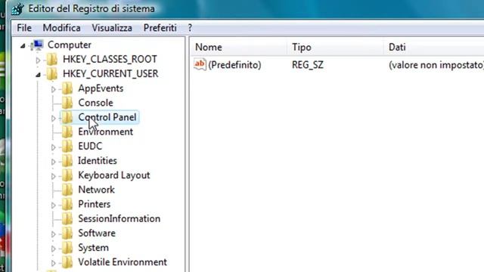The width and height of the screenshot is (484, 272).
Task: Click the SessionInformation folder icon
Action: coord(67,218)
